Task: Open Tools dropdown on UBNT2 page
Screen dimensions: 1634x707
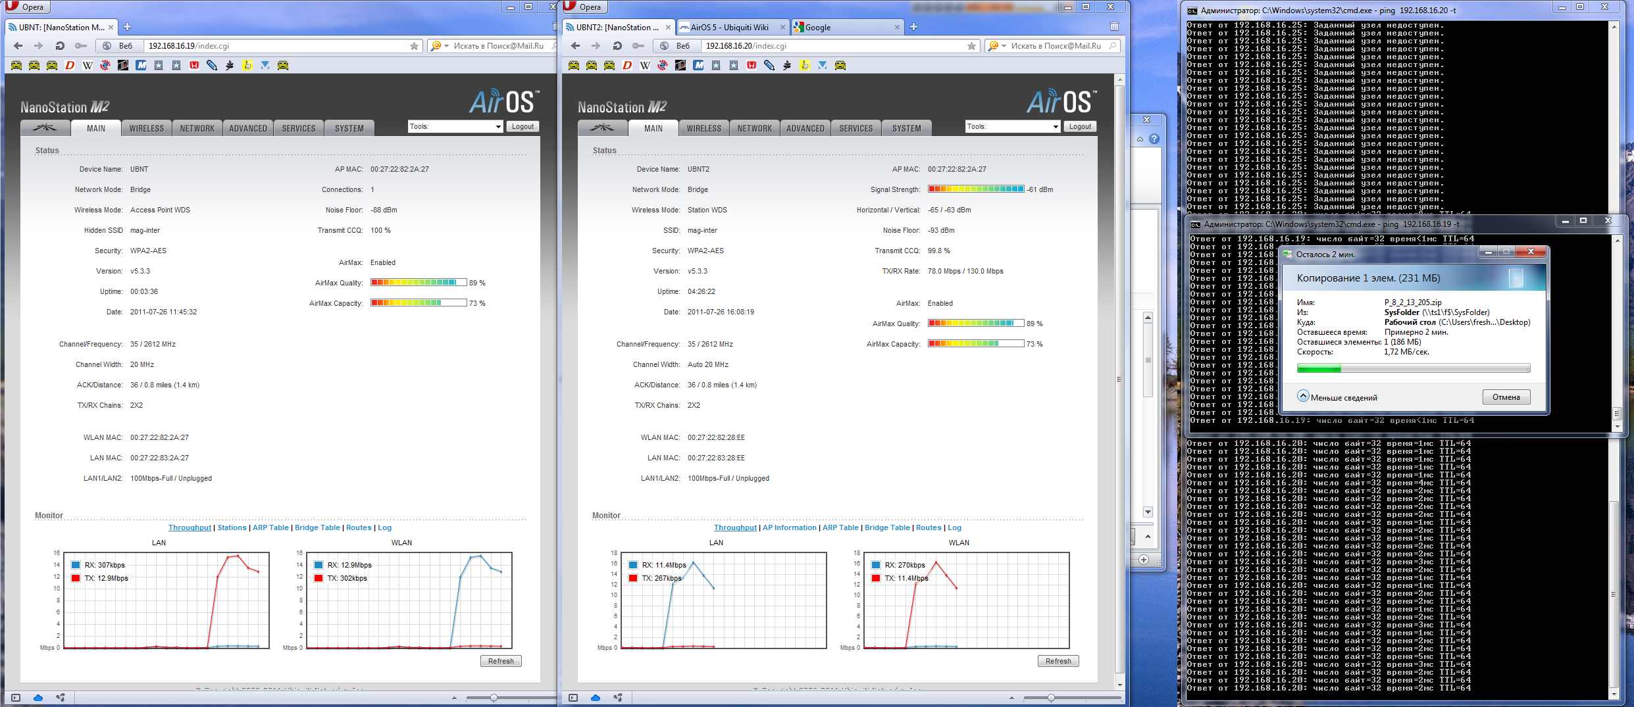Action: pos(1013,126)
